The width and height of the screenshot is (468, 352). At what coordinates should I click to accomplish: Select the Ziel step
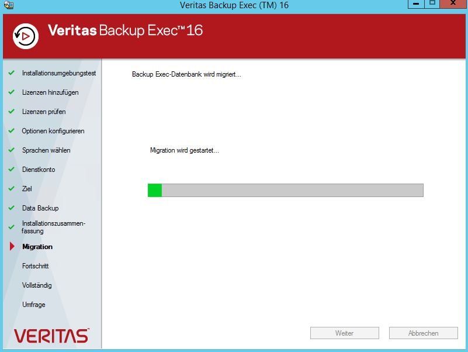[27, 189]
